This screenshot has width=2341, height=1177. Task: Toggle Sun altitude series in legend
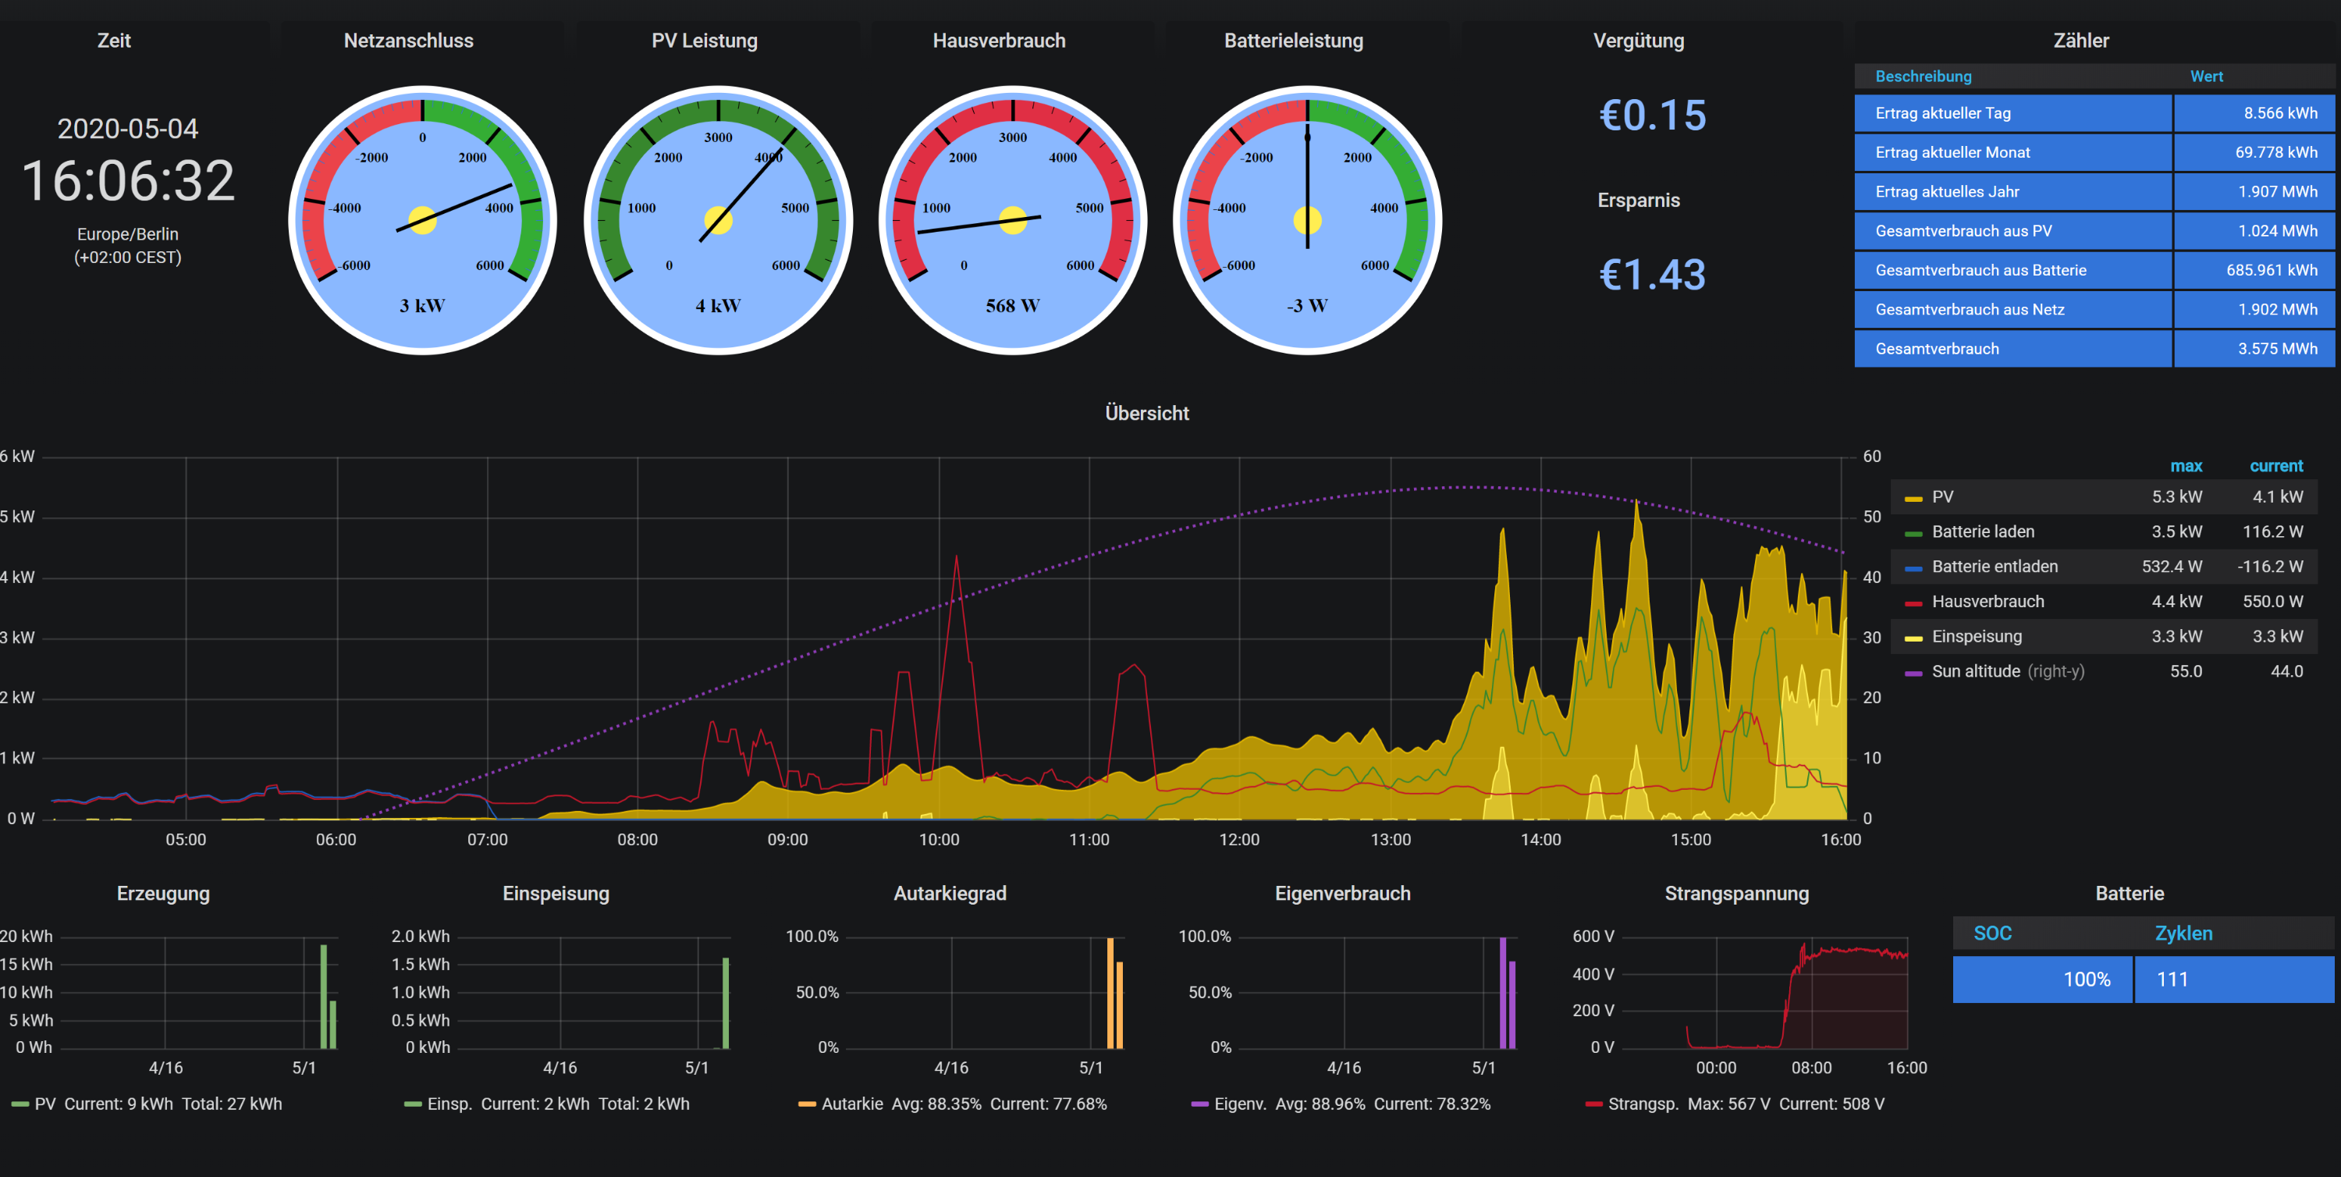(x=1975, y=672)
